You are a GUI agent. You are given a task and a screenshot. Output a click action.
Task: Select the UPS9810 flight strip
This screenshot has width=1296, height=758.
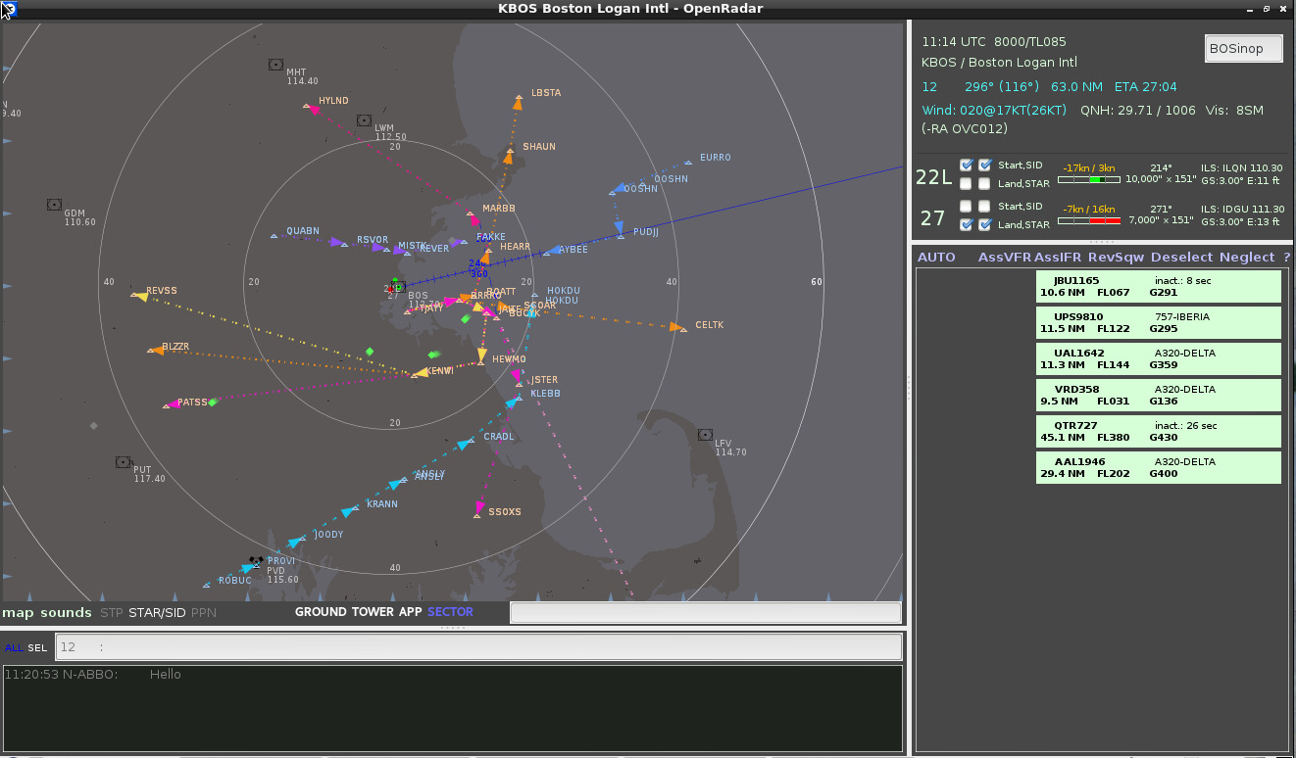pyautogui.click(x=1159, y=323)
